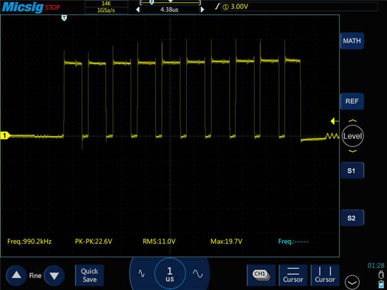The image size is (387, 290).
Task: Toggle Fine adjustment mode
Action: (x=35, y=275)
